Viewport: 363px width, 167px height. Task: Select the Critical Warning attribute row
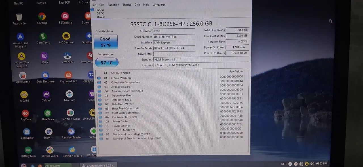[x=170, y=77]
